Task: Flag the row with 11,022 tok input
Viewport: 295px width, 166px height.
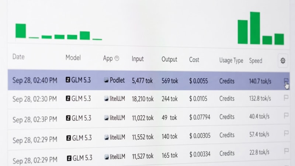Action: [x=286, y=115]
